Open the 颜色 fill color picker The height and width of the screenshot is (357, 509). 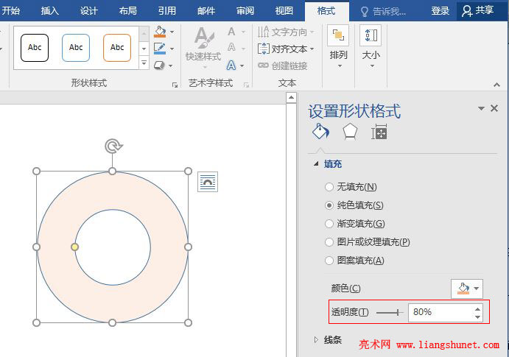(x=467, y=289)
